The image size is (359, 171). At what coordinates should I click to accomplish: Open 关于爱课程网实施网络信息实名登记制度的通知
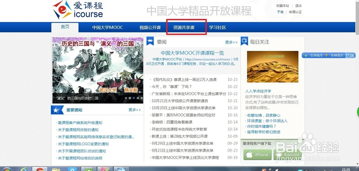pyautogui.click(x=96, y=137)
